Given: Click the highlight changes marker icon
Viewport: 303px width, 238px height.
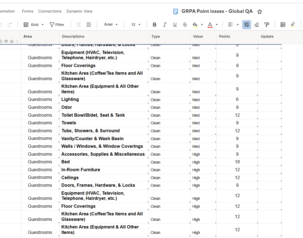Looking at the screenshot, I should [x=293, y=25].
